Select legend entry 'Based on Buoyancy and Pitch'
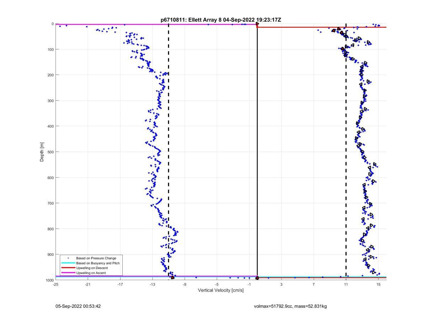The image size is (427, 315). tap(98, 263)
